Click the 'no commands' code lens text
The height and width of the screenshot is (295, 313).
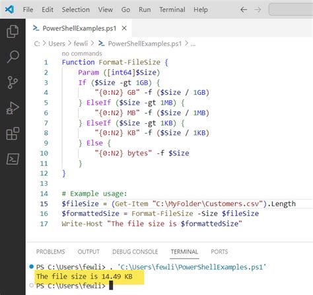point(82,53)
